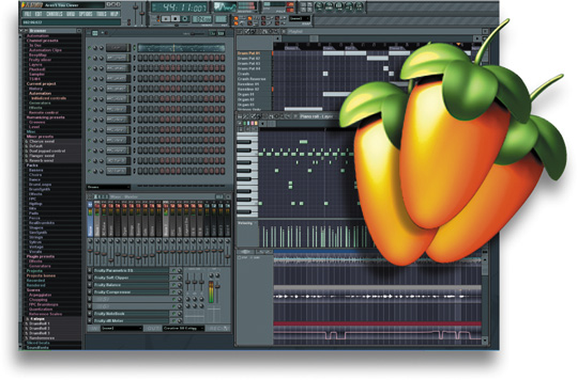Select the Reverb send preset

(41, 160)
